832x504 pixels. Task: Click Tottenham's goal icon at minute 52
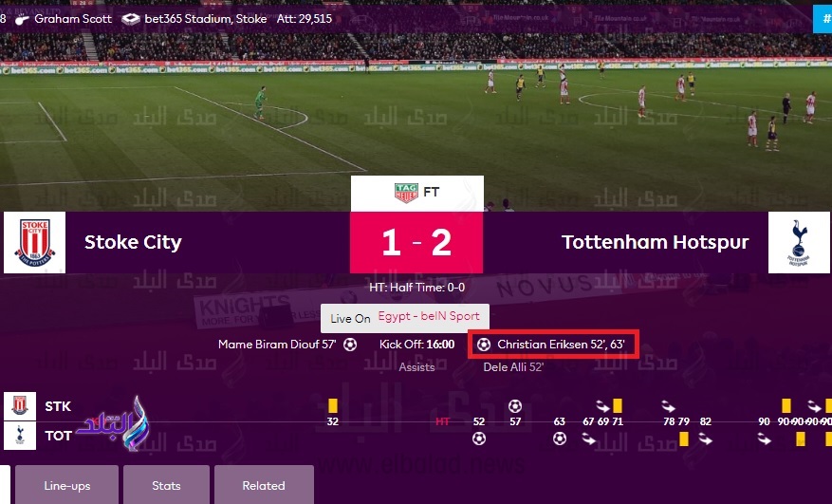[x=478, y=439]
